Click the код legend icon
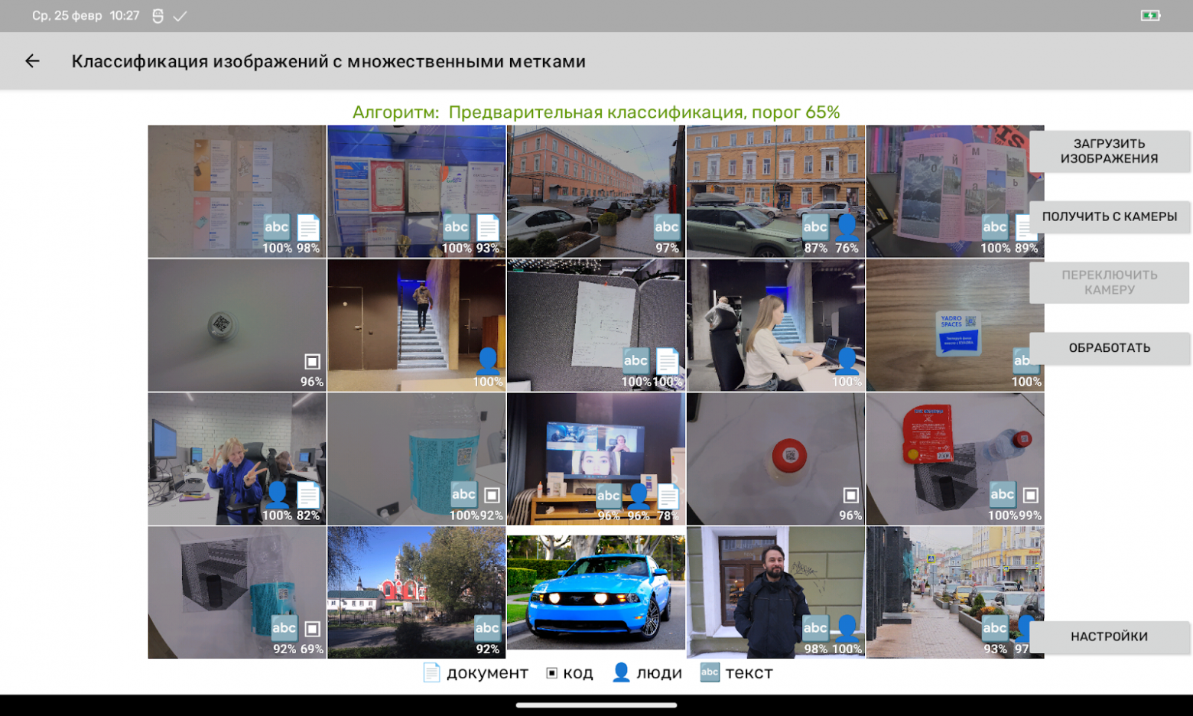 [x=551, y=672]
